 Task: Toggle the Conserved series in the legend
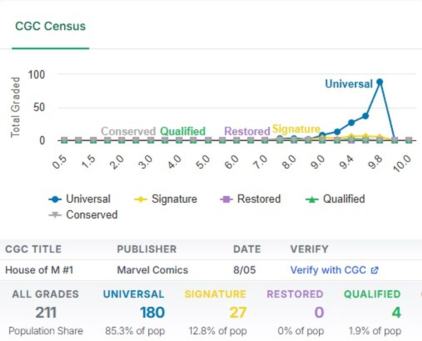(x=83, y=215)
